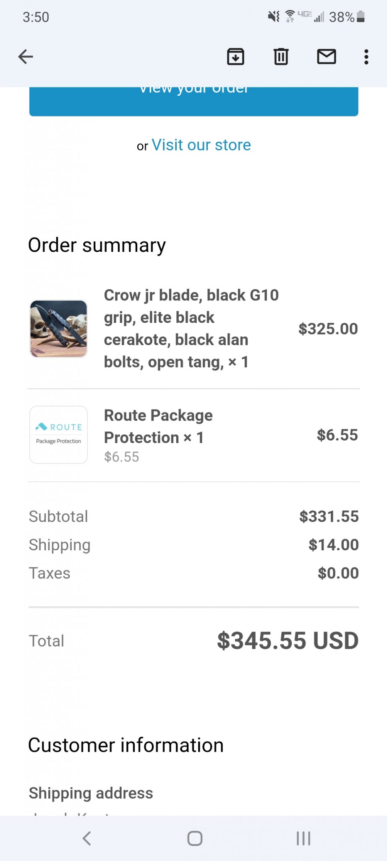
Task: Open Android recent apps button
Action: click(x=303, y=838)
